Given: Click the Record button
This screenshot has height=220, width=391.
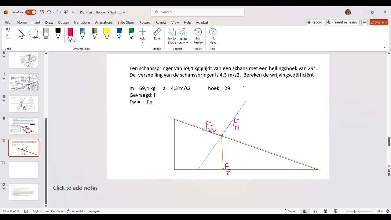Looking at the screenshot, I should [315, 22].
